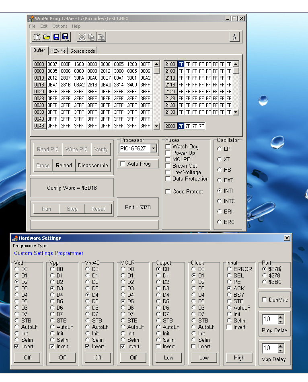Click the first floppy Save icon
Viewport: 308px width, 382px height.
point(56,37)
